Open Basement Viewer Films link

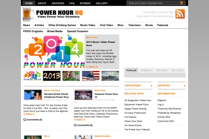tap(136, 105)
